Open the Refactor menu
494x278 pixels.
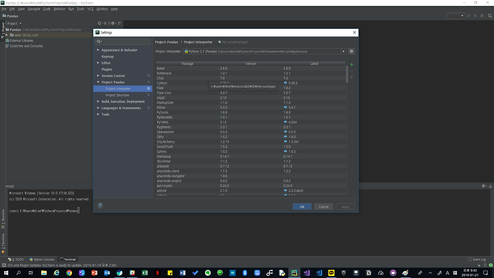[59, 9]
